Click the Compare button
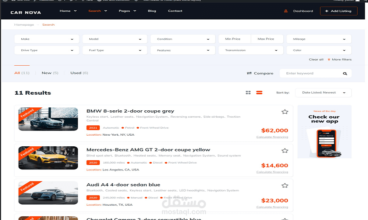 260,73
